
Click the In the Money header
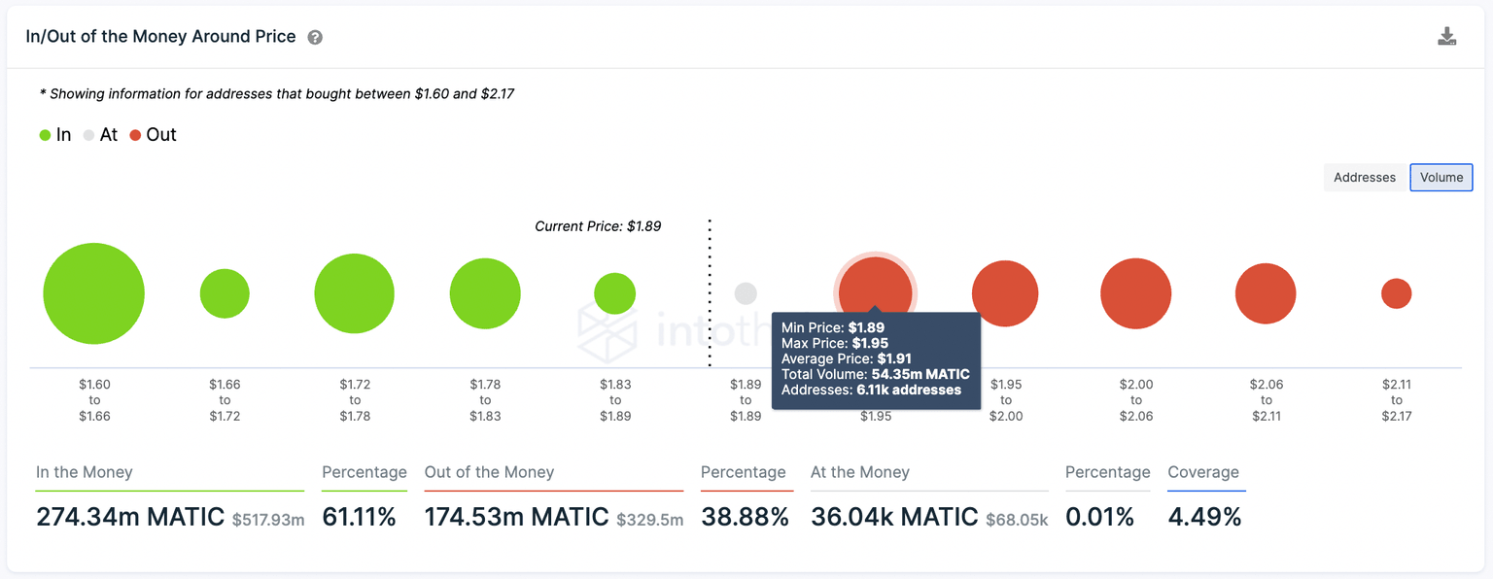click(86, 472)
